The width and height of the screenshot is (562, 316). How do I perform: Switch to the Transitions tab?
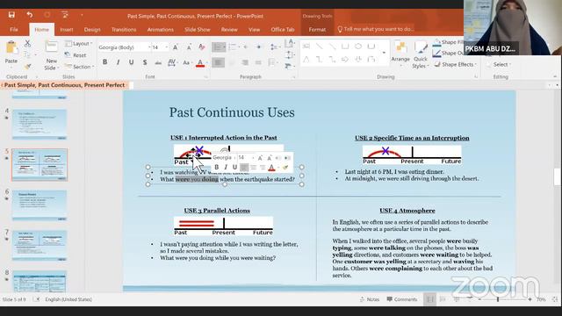point(124,29)
